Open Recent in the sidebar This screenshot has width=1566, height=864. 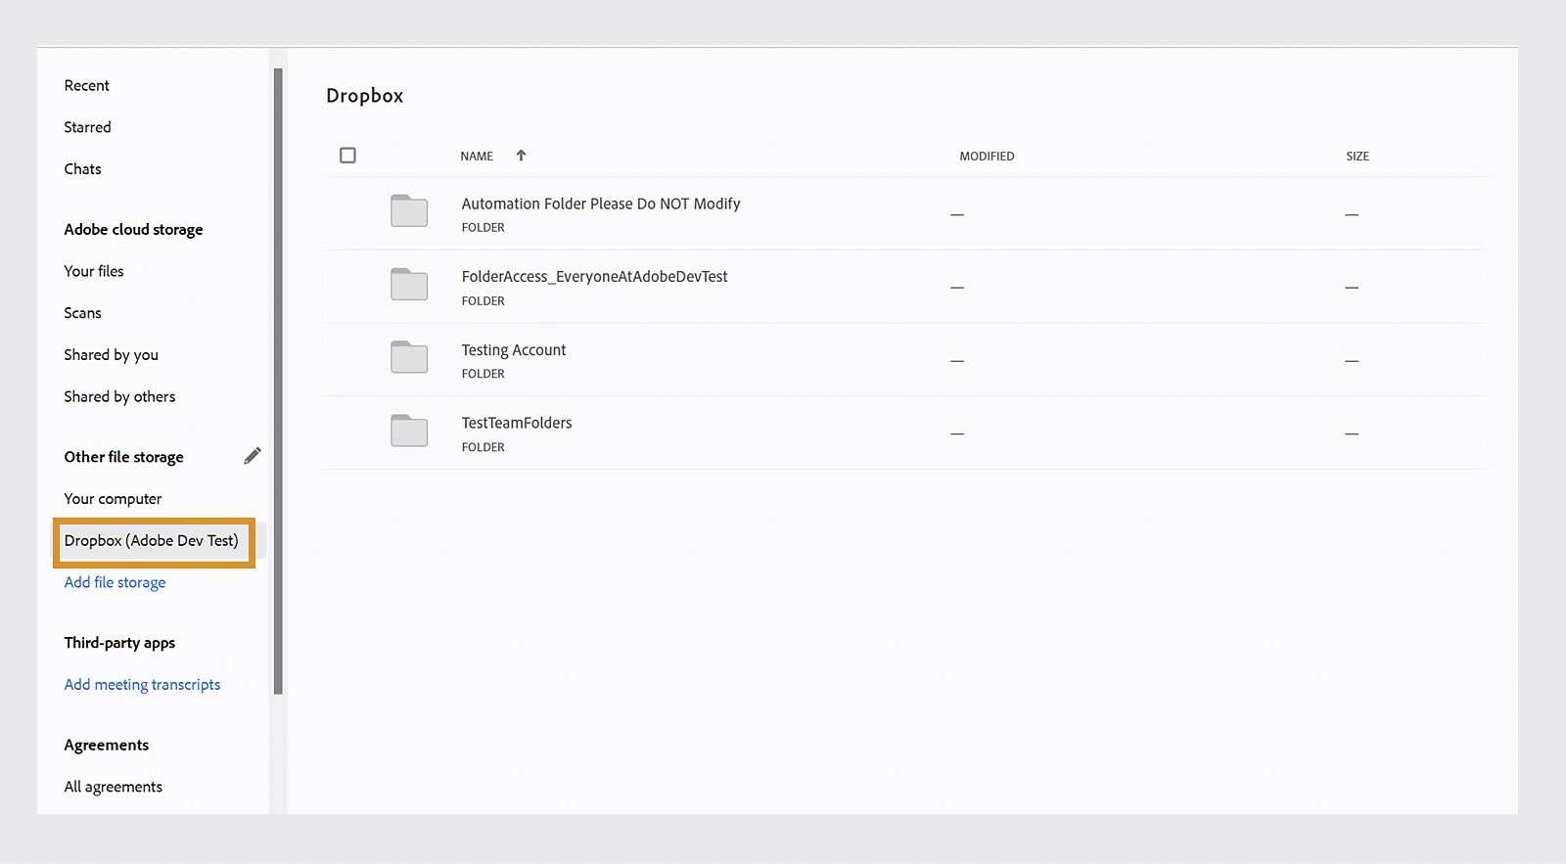pyautogui.click(x=87, y=86)
